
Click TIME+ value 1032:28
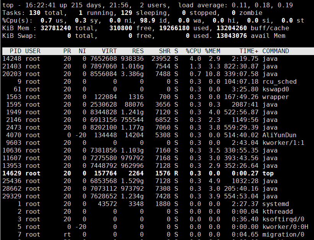[x=245, y=181]
